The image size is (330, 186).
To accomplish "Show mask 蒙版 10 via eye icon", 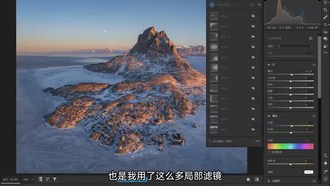I will [253, 36].
